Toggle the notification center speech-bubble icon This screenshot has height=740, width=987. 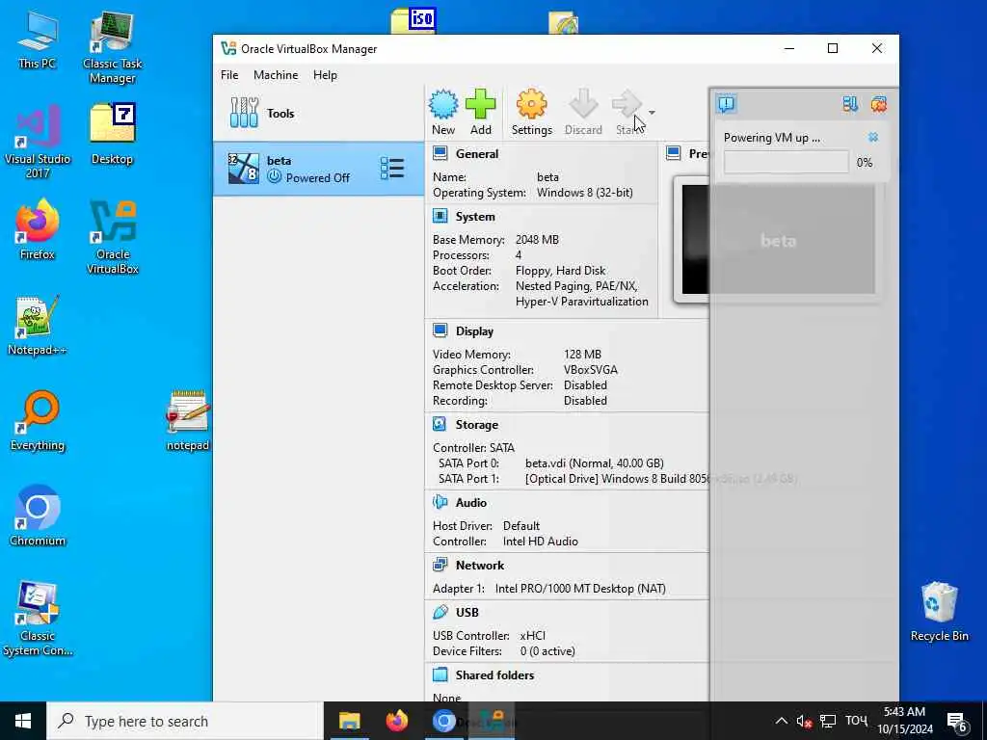(726, 104)
